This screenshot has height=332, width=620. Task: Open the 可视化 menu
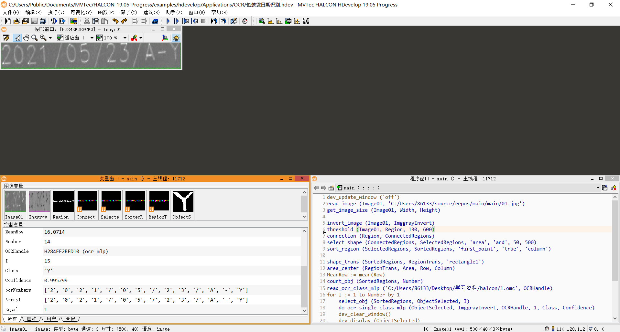81,12
